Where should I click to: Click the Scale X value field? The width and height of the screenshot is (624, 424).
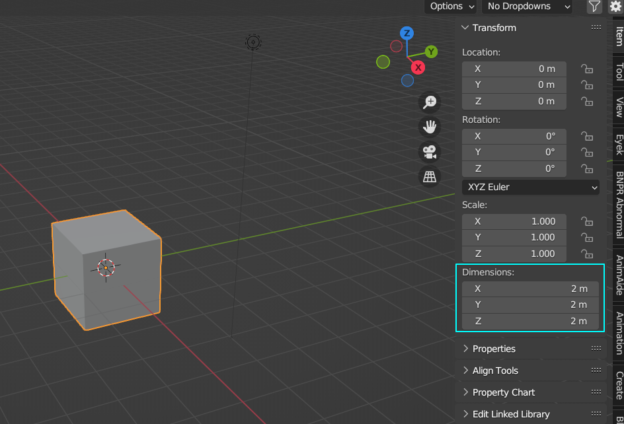[514, 221]
